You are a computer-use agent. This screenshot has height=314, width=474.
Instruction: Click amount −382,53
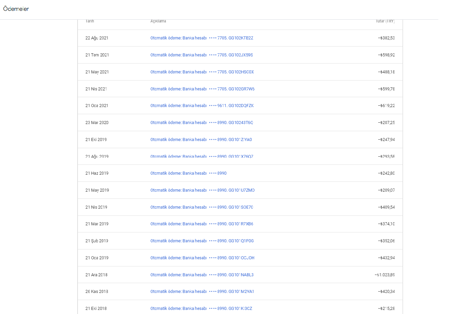click(386, 38)
